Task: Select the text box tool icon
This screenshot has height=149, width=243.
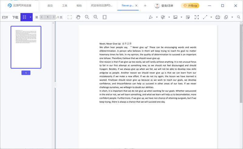Action: coord(197,17)
